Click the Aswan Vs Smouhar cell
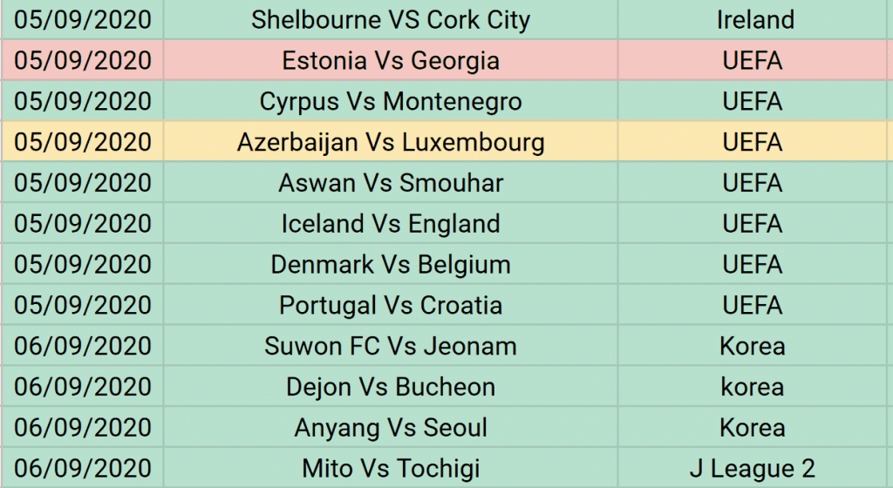The width and height of the screenshot is (893, 488). coord(391,183)
